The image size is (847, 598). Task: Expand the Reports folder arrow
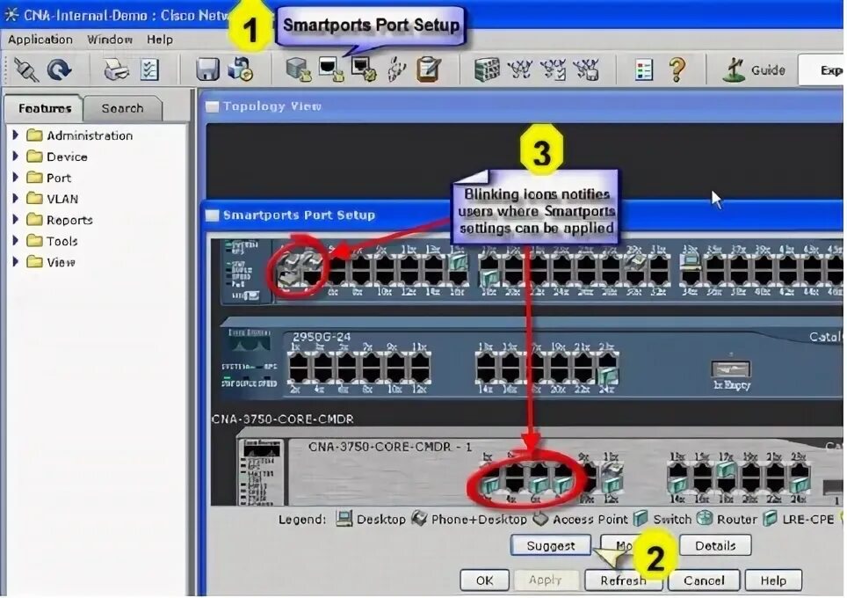pos(16,219)
